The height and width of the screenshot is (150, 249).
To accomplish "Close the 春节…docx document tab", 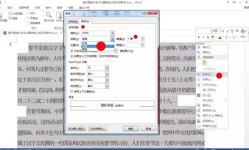I will coord(61,33).
